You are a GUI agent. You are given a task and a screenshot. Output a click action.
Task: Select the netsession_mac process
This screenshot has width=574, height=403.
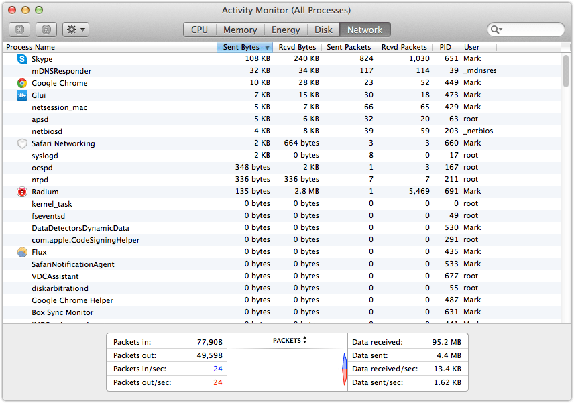coord(282,107)
